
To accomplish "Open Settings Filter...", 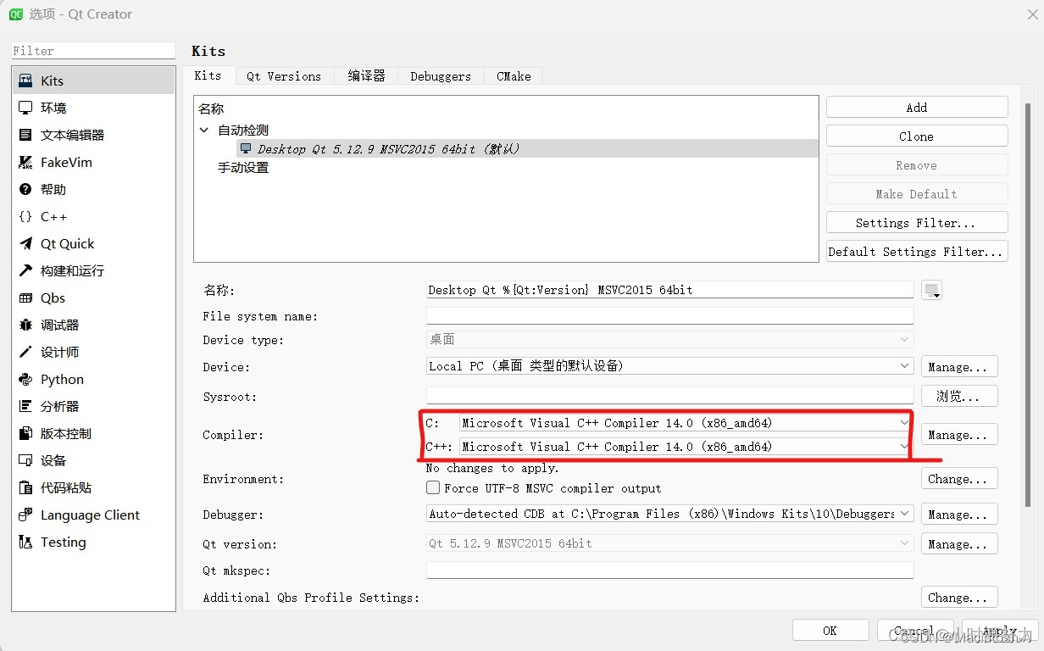I will click(x=917, y=223).
